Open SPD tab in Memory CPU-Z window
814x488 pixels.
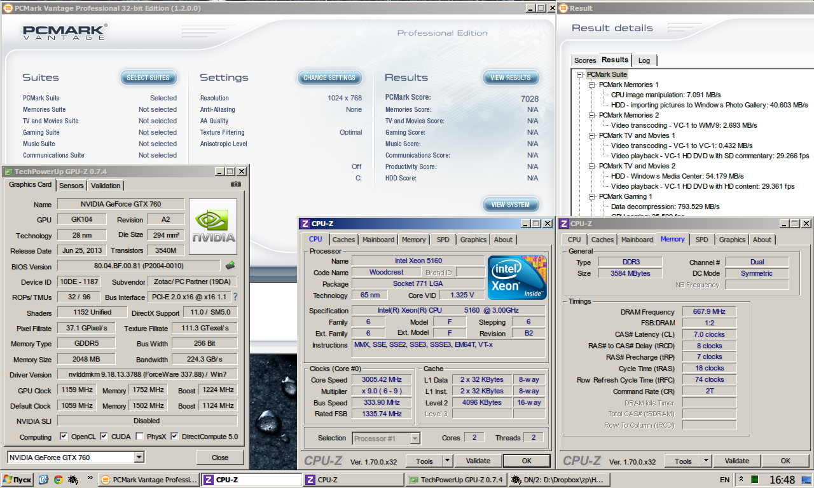[x=701, y=240]
